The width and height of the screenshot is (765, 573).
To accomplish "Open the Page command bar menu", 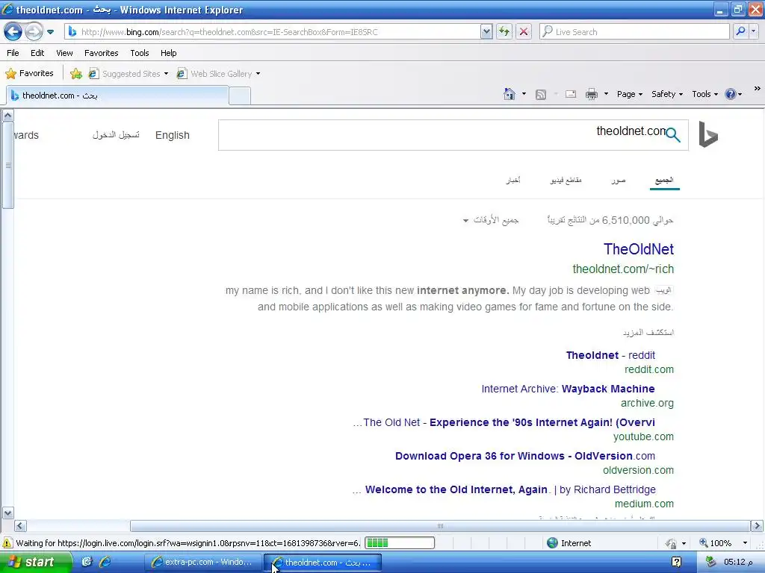I will click(629, 94).
